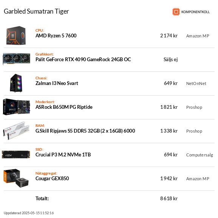
Task: Select the ASRock B650M PG Riptide name
Action: coord(64,107)
